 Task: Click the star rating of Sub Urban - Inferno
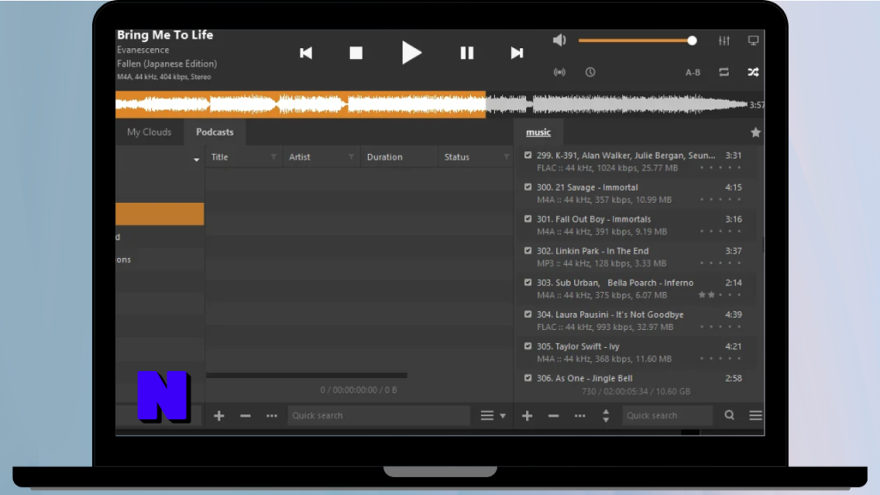(721, 295)
